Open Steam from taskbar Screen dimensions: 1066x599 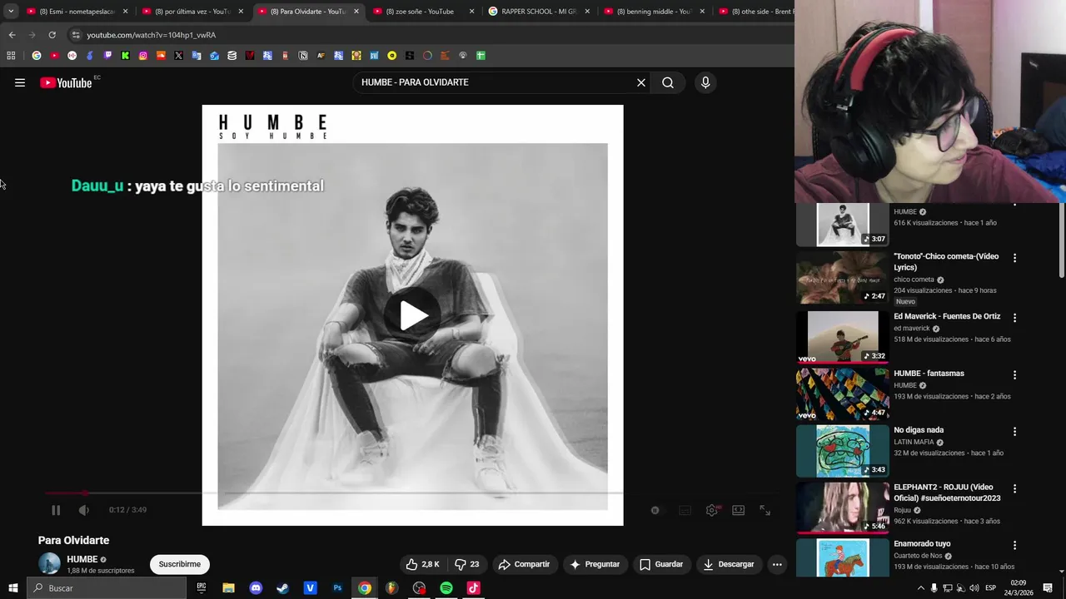(x=283, y=588)
